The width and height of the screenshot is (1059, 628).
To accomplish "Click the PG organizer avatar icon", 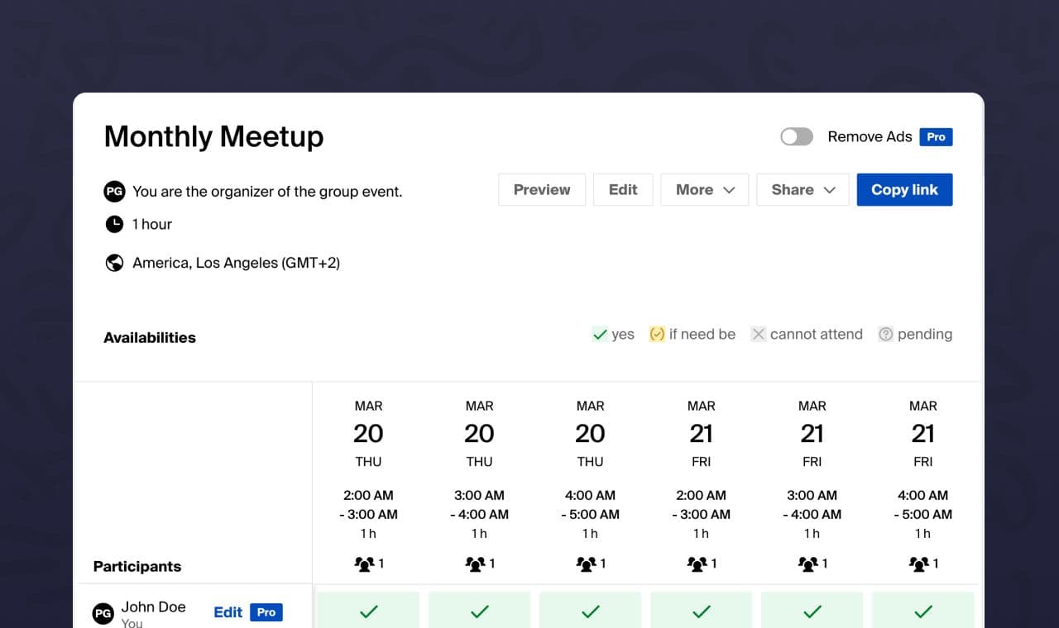I will [114, 192].
